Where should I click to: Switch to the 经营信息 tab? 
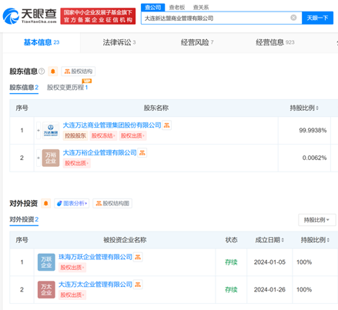tap(275, 42)
